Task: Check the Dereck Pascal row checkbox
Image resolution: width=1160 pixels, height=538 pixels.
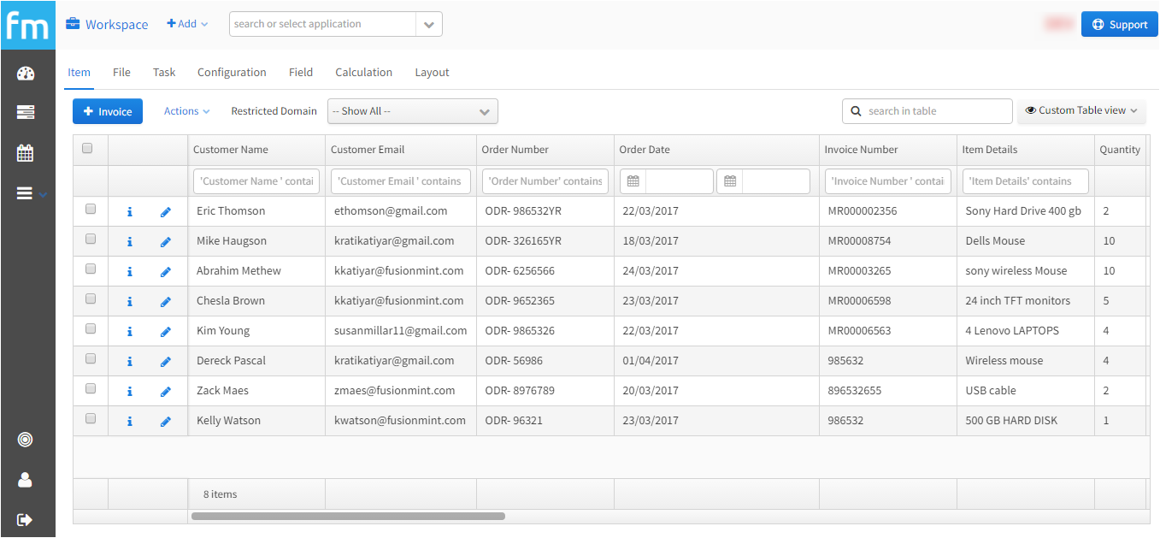Action: click(x=91, y=359)
